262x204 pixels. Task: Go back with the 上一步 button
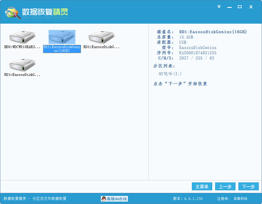[x=225, y=187]
